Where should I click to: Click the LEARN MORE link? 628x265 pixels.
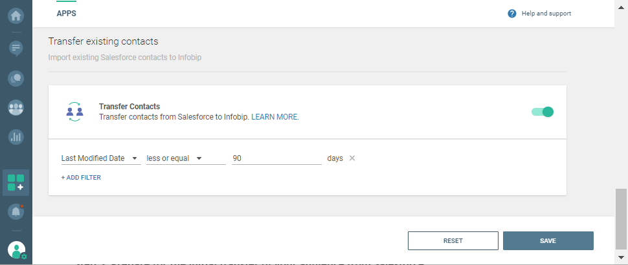(x=275, y=117)
